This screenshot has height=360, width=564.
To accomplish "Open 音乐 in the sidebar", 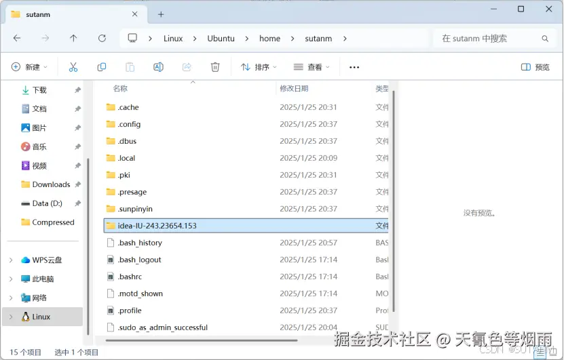I will [x=39, y=146].
